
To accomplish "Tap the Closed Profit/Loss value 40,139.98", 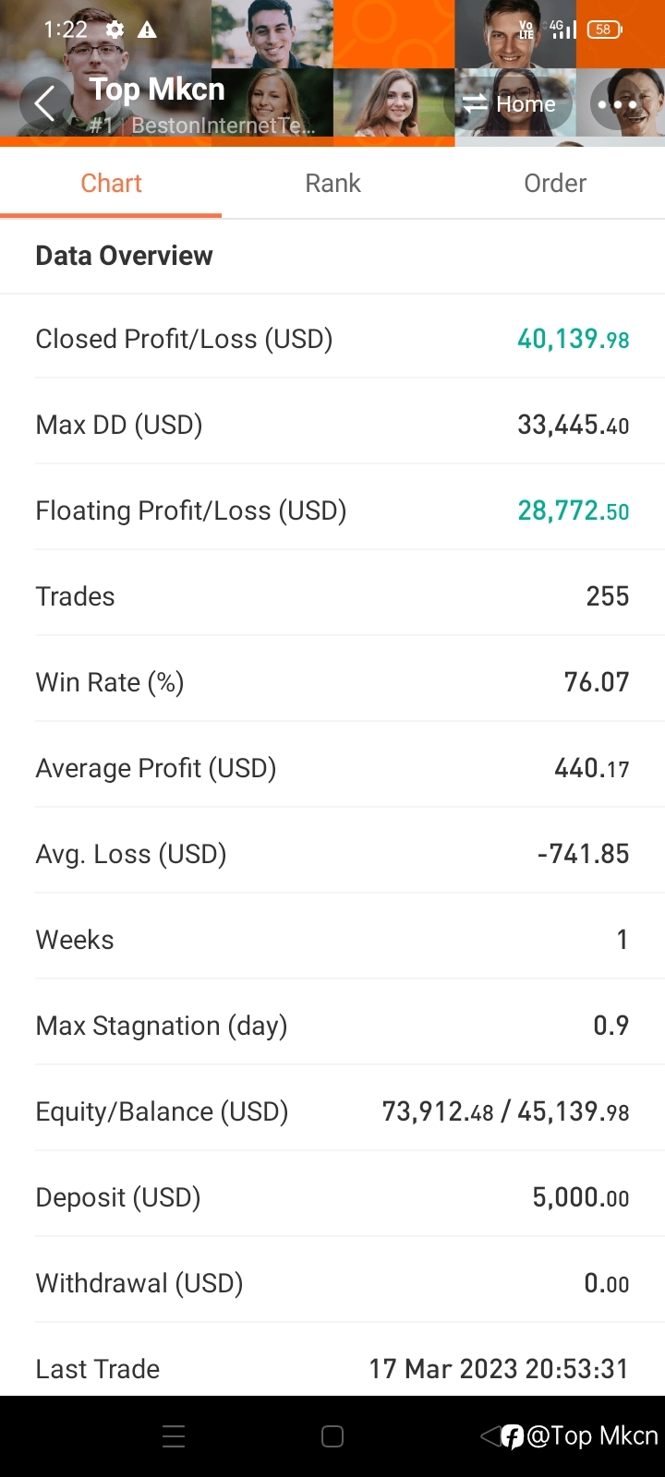I will [573, 339].
